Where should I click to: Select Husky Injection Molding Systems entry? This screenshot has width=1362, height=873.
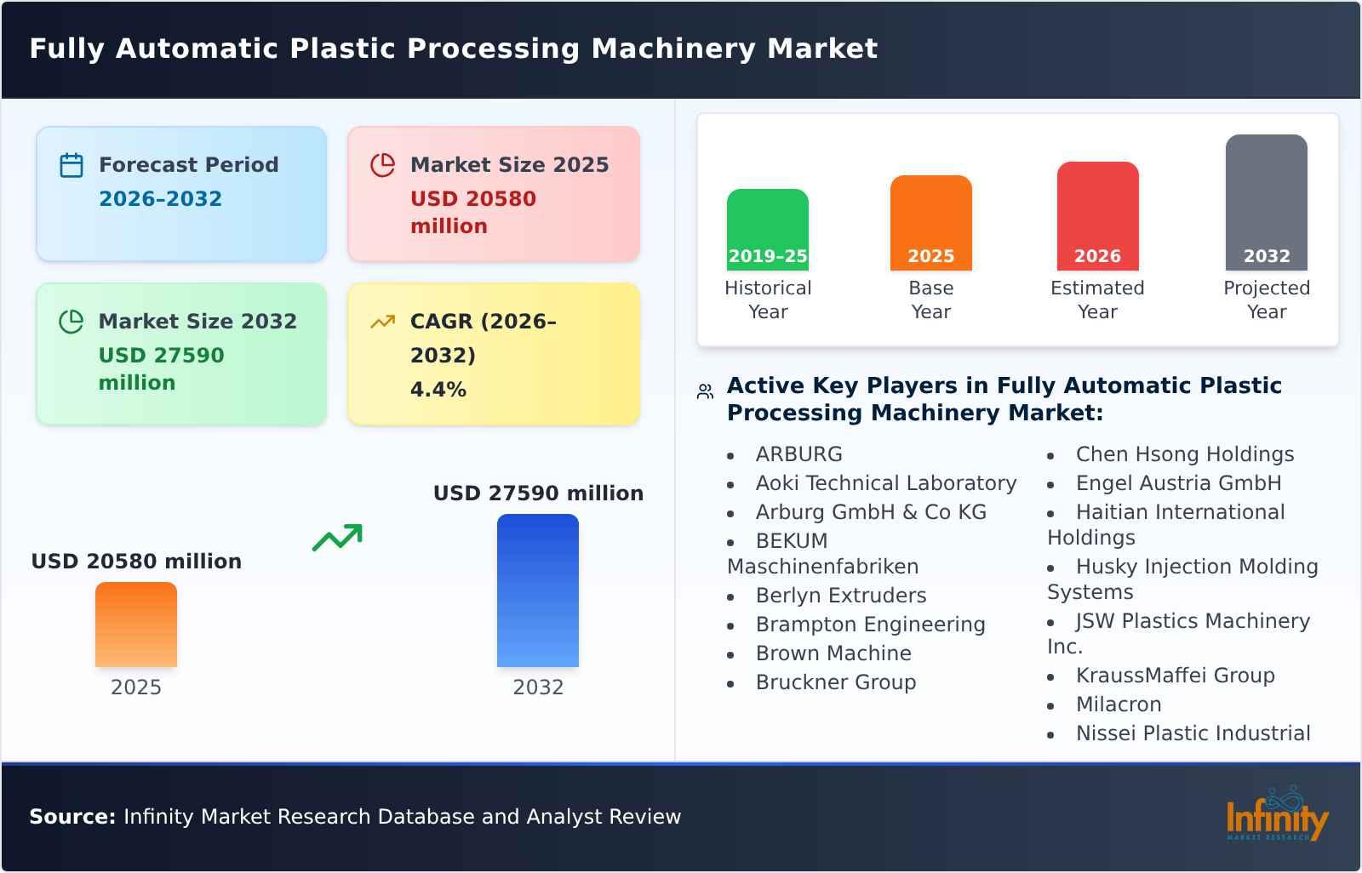(1182, 579)
